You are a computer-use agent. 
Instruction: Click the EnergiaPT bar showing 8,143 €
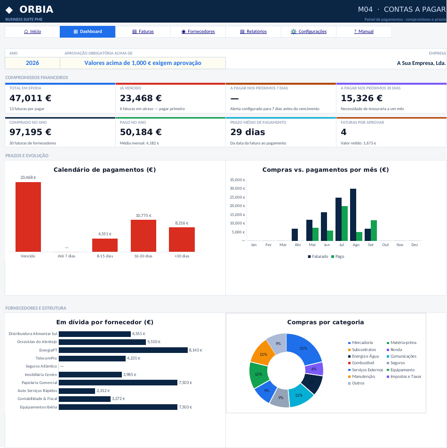(123, 350)
